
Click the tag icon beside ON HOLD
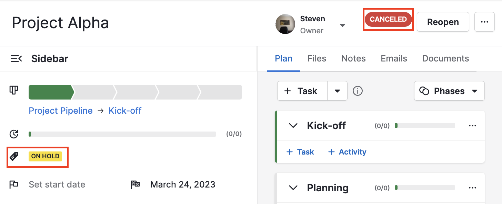pyautogui.click(x=14, y=156)
